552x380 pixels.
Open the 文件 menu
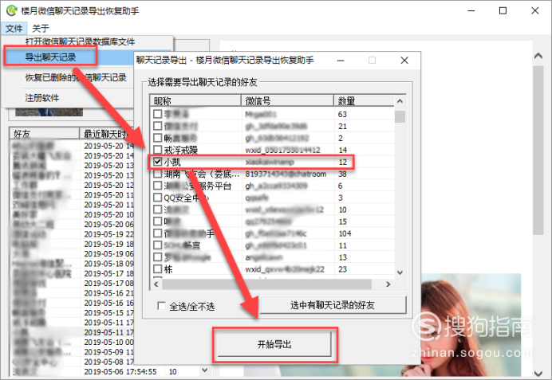coord(14,28)
